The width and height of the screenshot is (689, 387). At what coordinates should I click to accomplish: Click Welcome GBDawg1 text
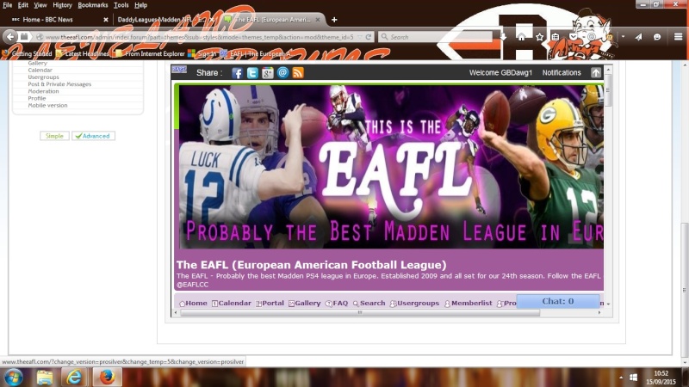pos(500,73)
